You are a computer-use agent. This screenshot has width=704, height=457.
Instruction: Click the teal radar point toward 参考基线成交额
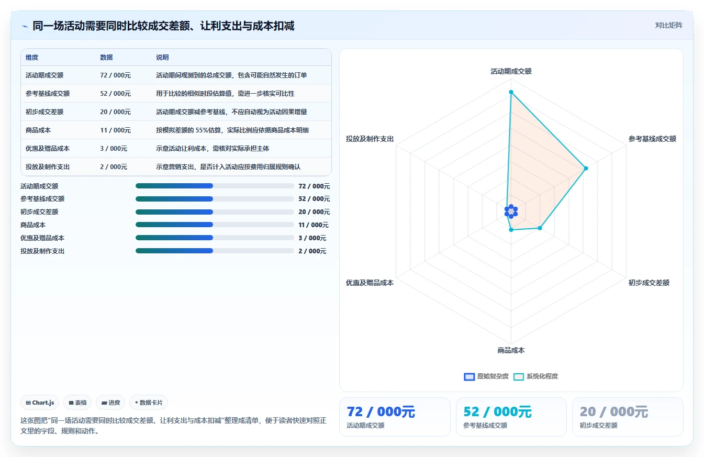pos(586,168)
